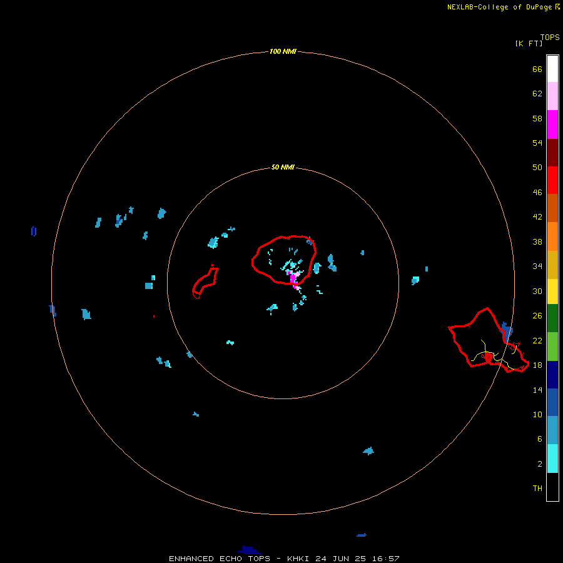Click the 10 legend value
This screenshot has height=563, width=563.
pyautogui.click(x=537, y=414)
